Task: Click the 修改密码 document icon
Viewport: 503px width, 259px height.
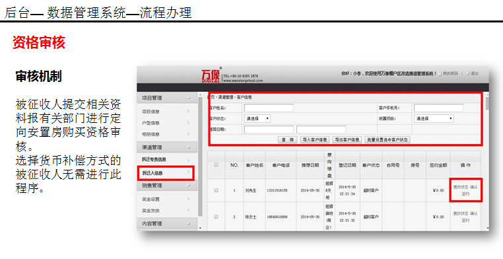Action: 440,74
